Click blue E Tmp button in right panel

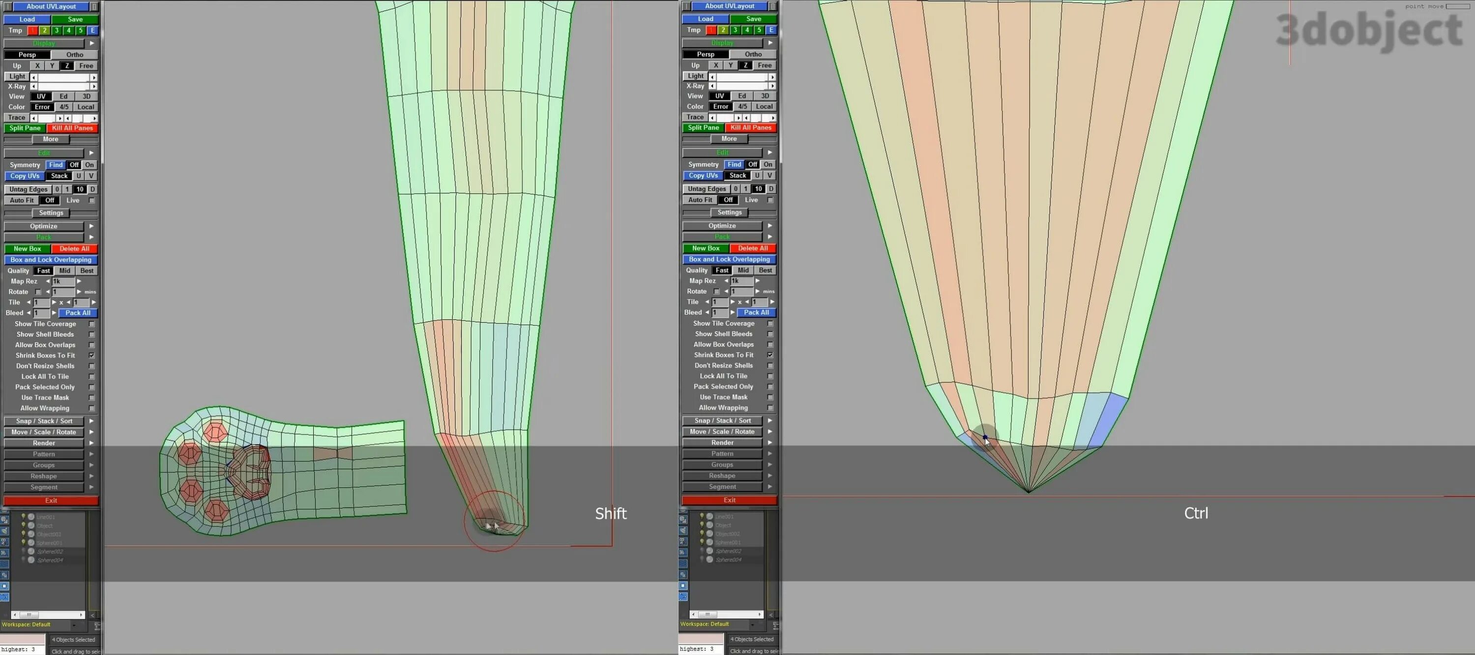tap(771, 30)
